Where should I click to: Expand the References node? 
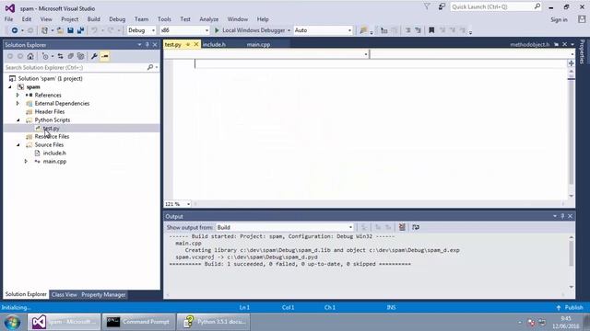pyautogui.click(x=18, y=96)
